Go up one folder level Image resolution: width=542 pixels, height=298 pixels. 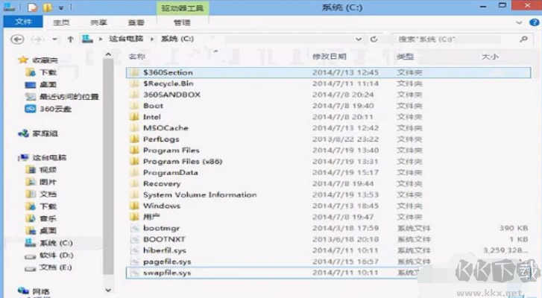71,39
